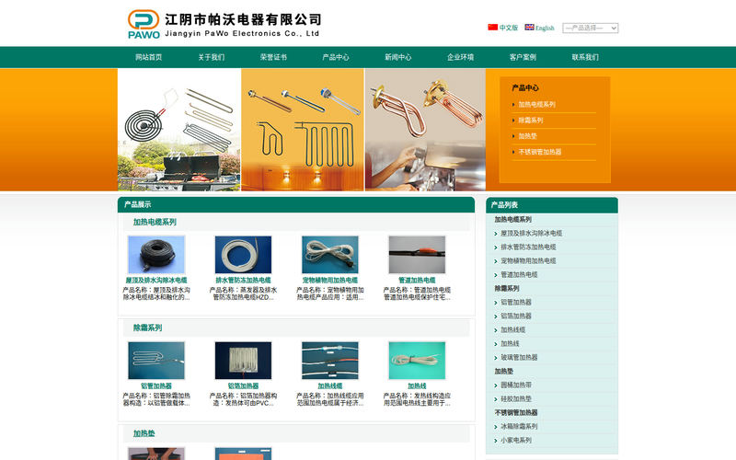Select 硅胶加热垫 in 产品列表 sidebar

coord(516,399)
